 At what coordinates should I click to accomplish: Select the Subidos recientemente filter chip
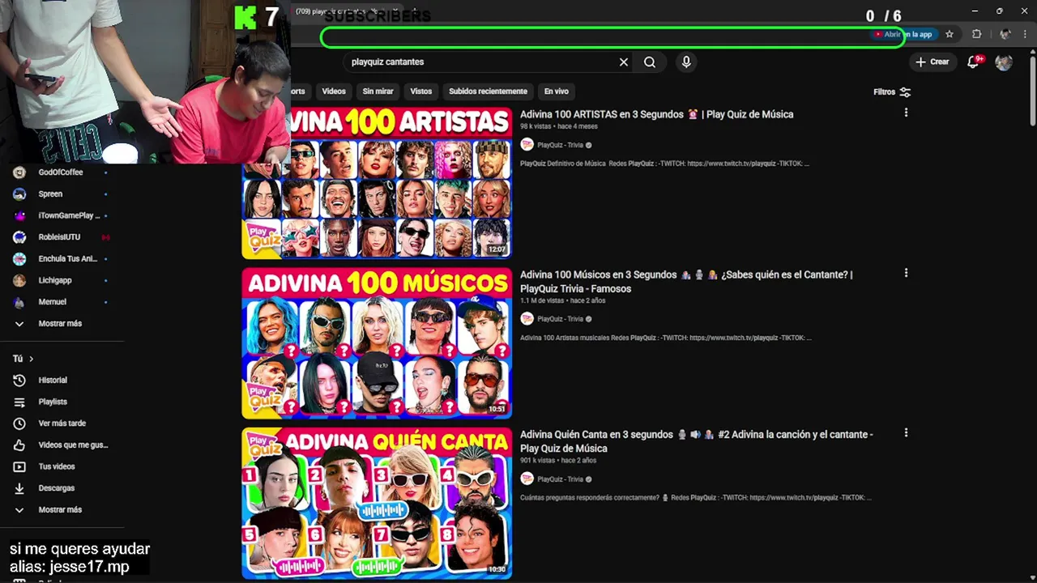(489, 91)
